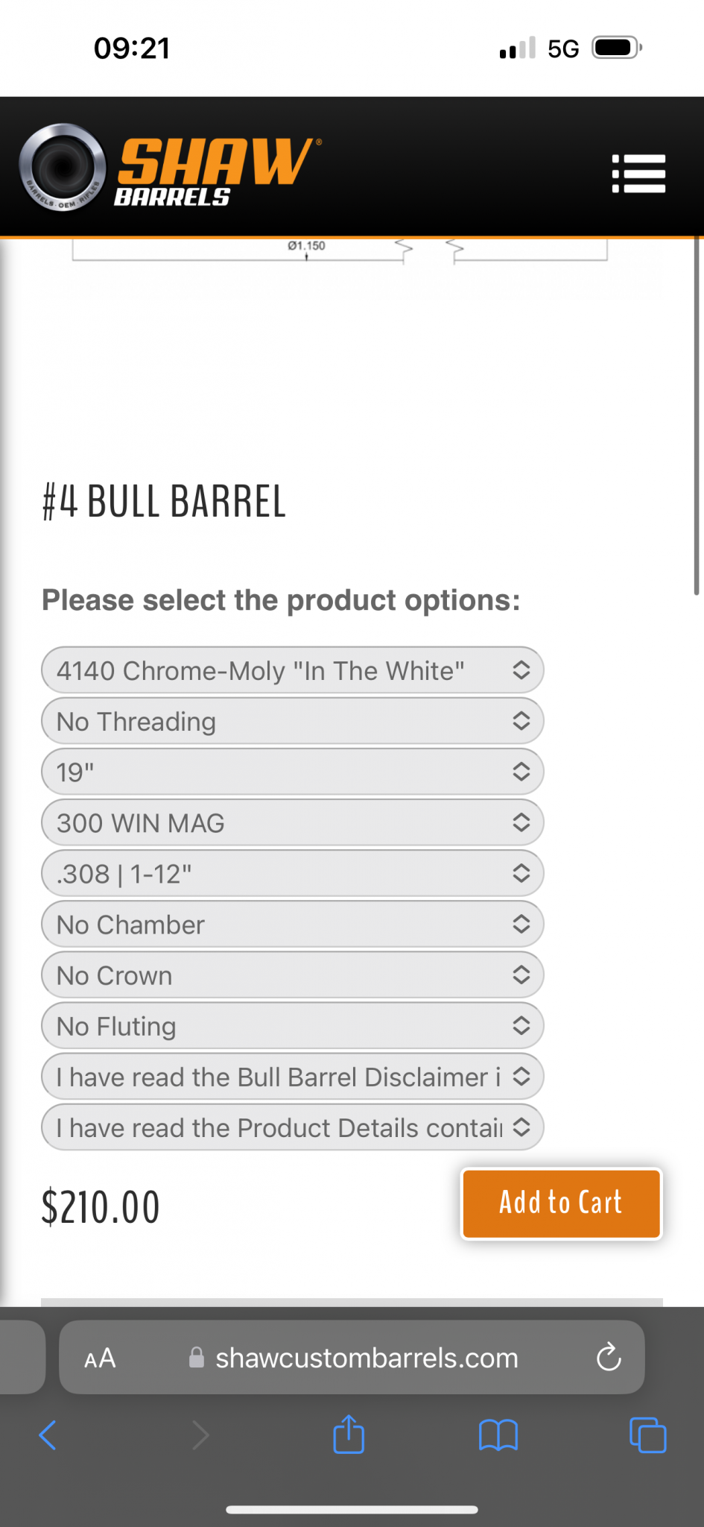Open the hamburger navigation menu
Viewport: 704px width, 1527px height.
638,173
